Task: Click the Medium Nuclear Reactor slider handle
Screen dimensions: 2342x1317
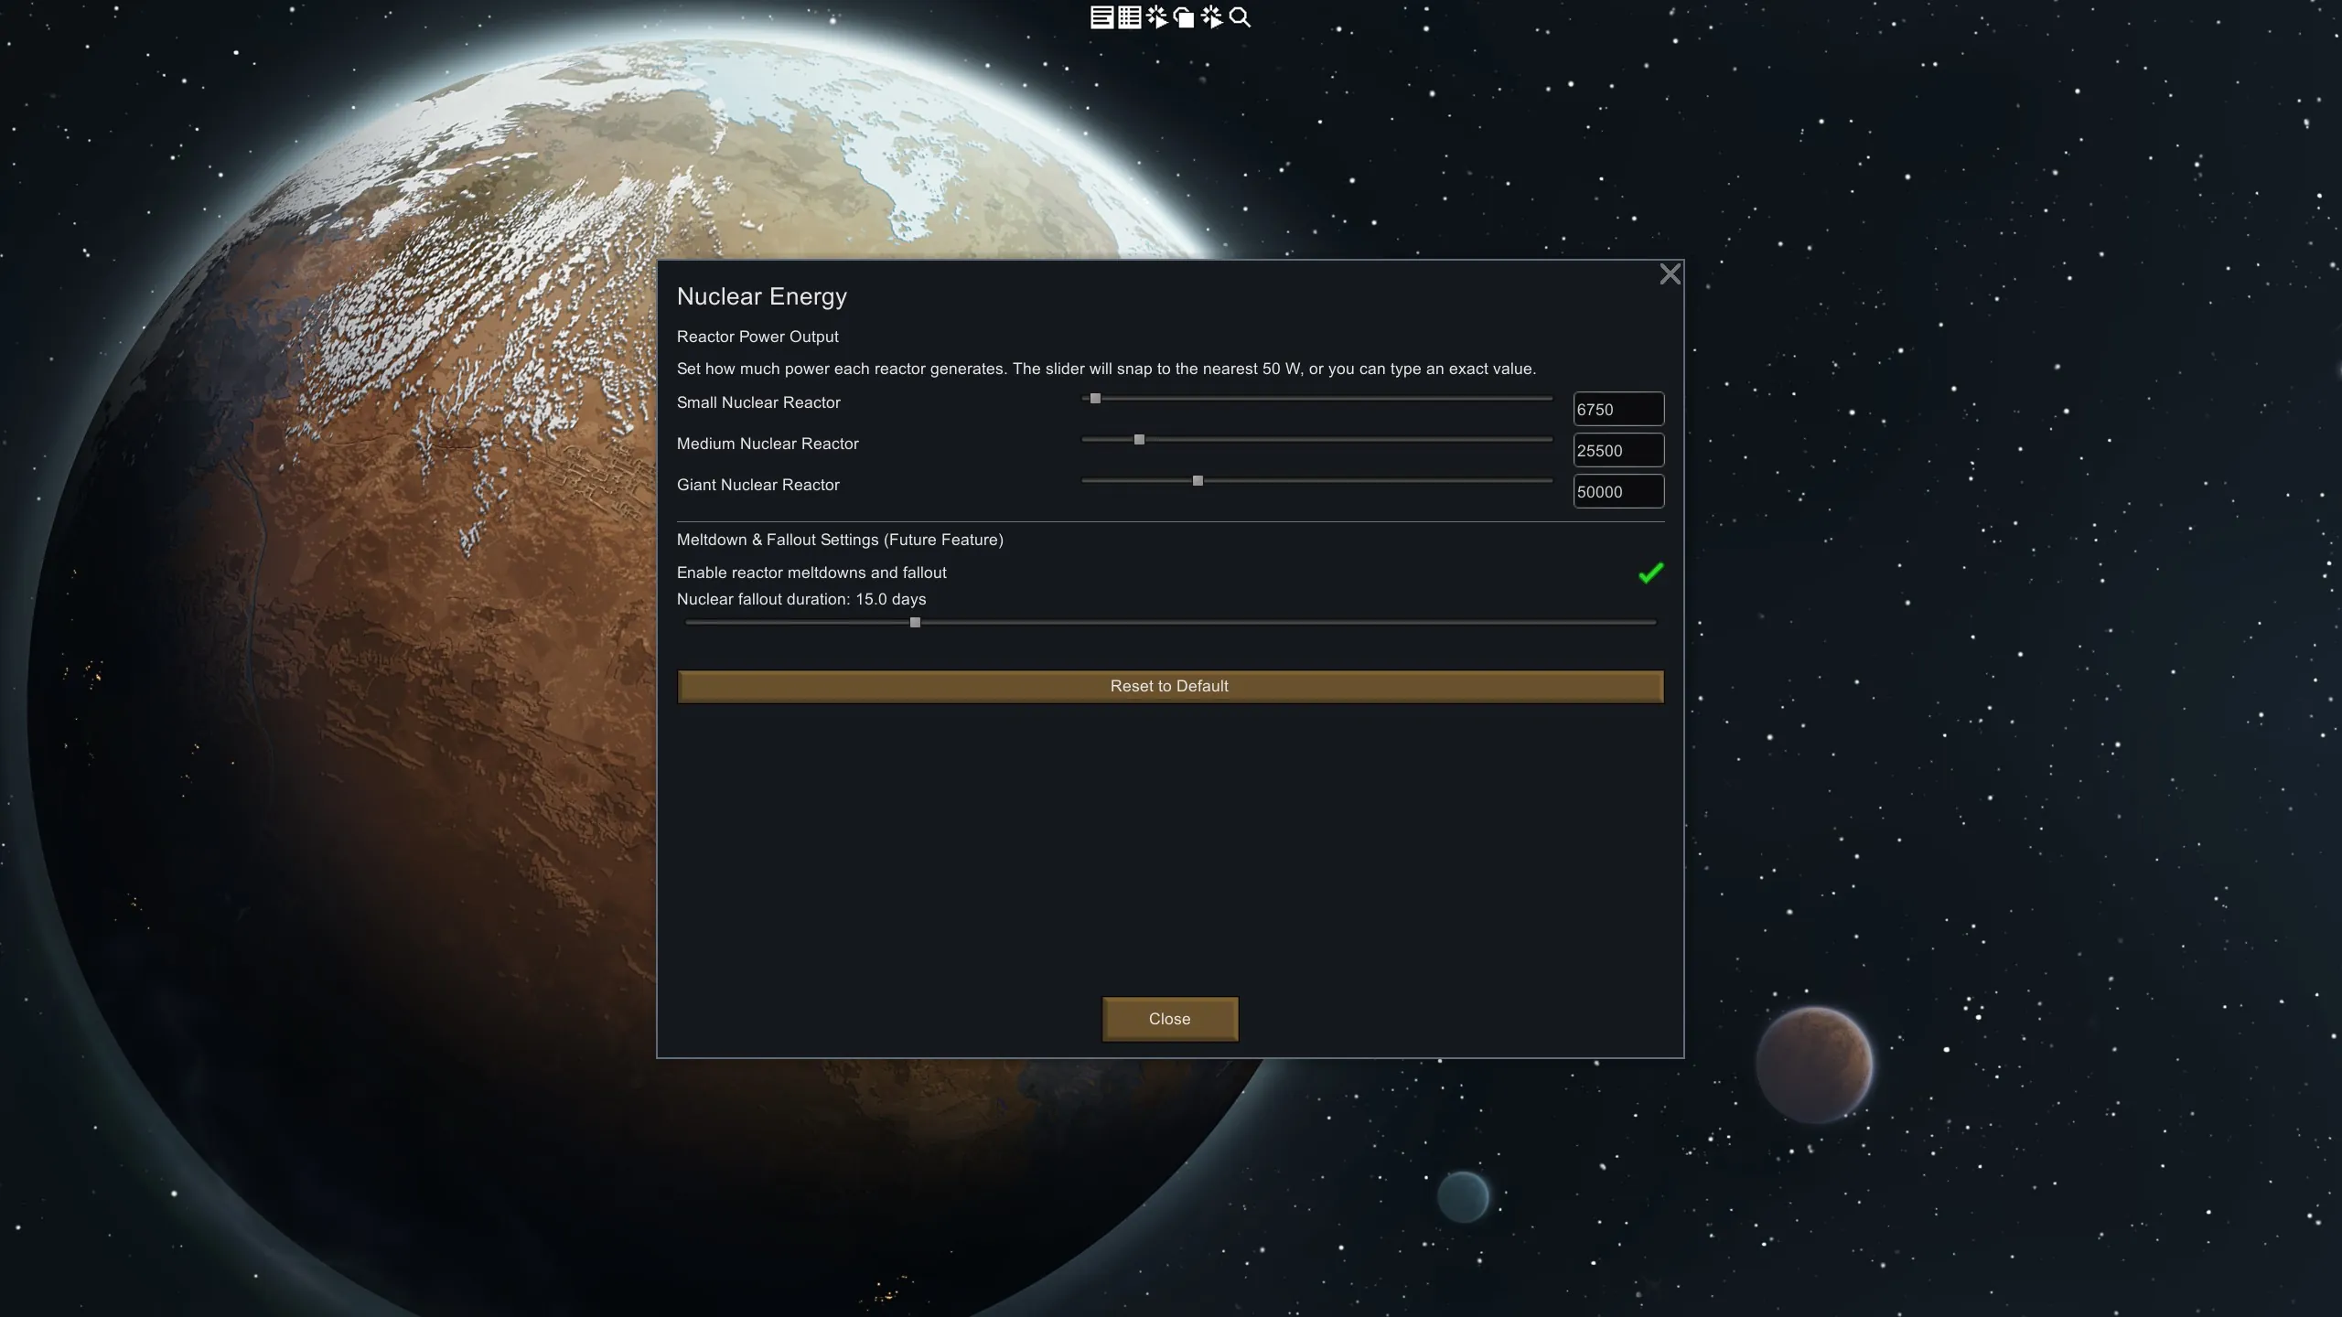Action: (1139, 440)
